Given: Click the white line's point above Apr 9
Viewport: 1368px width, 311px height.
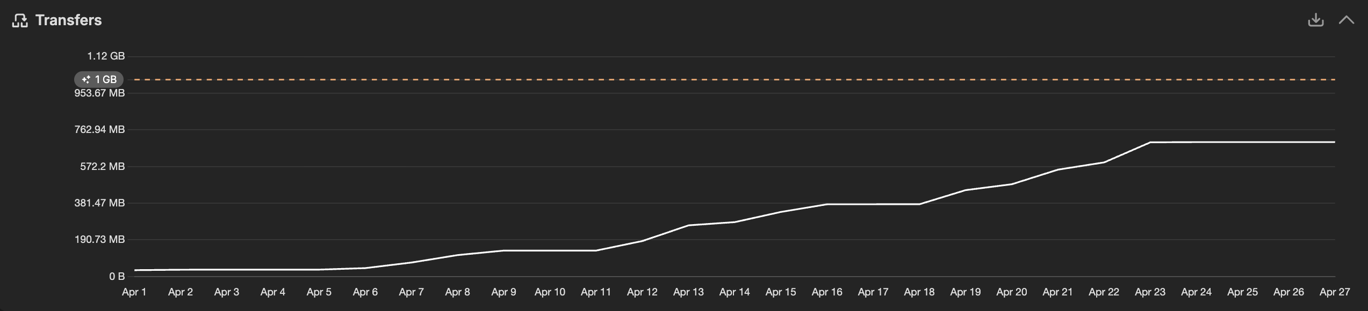Looking at the screenshot, I should click(x=503, y=250).
